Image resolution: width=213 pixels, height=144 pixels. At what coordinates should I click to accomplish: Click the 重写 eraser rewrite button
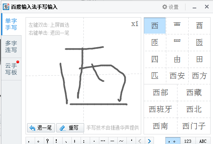tap(70, 128)
